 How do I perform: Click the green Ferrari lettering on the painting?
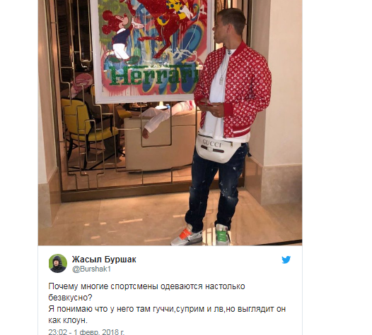coord(153,75)
